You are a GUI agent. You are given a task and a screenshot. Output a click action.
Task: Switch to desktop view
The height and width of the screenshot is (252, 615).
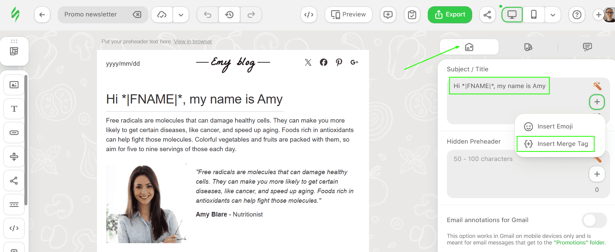point(512,14)
